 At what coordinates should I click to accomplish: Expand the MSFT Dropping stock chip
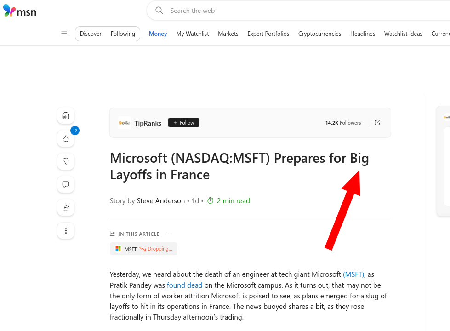click(143, 249)
